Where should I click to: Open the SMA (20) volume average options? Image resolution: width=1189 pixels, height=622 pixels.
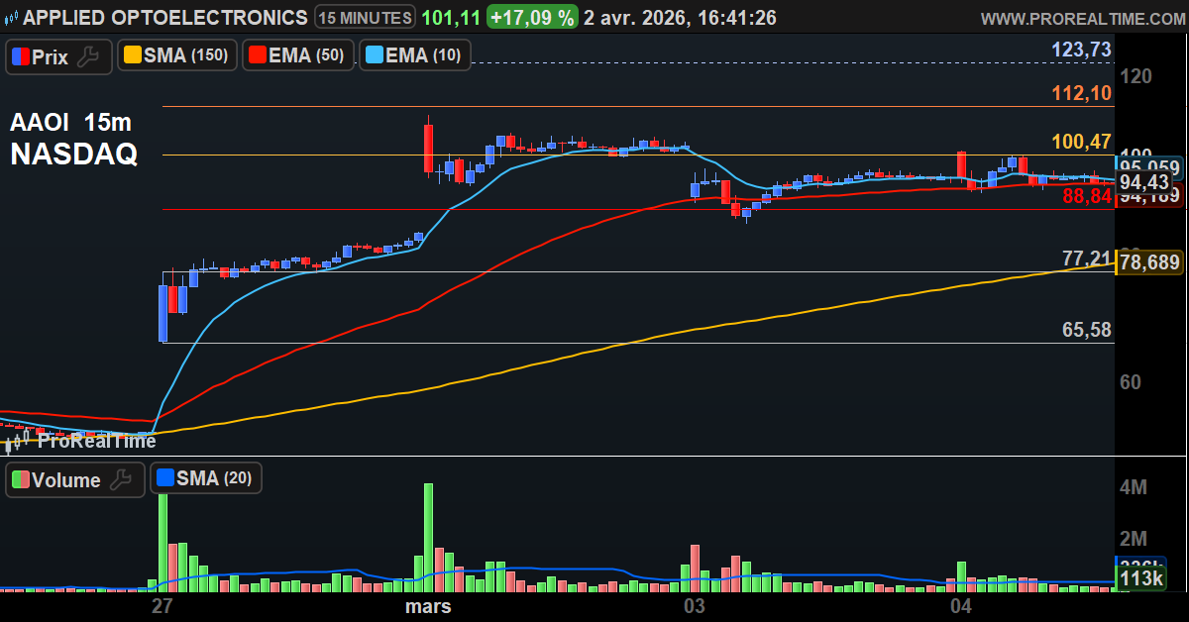pyautogui.click(x=211, y=478)
